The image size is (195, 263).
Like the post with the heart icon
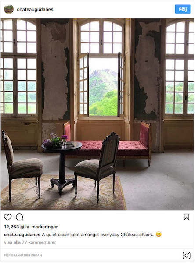(8, 217)
